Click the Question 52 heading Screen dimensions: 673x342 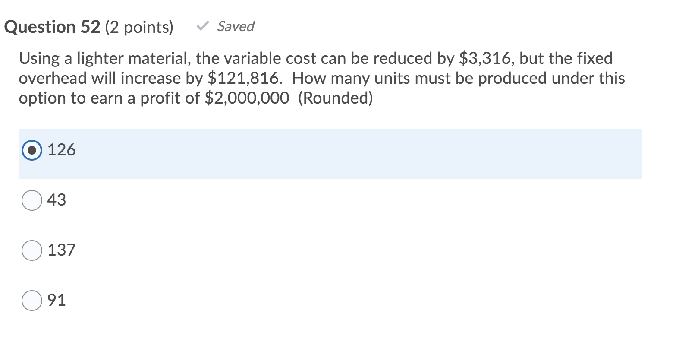click(x=52, y=27)
